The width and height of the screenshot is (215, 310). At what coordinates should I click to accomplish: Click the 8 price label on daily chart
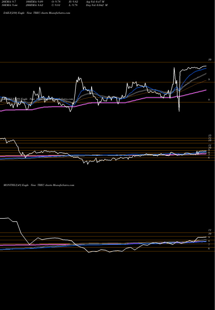(209, 100)
